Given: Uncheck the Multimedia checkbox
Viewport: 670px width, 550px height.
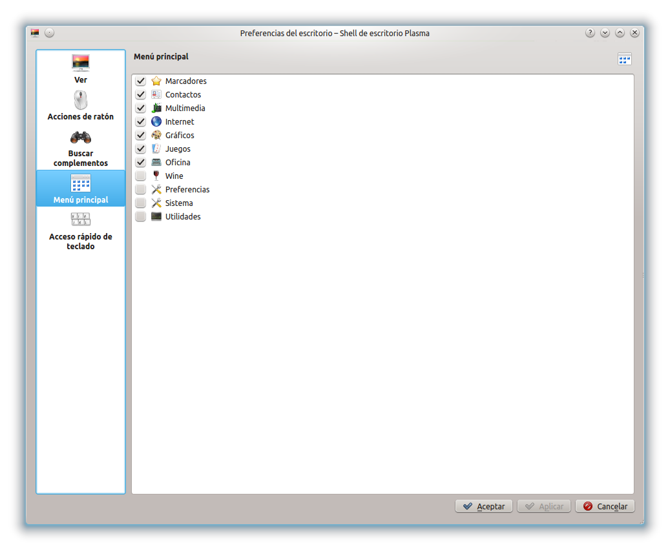Looking at the screenshot, I should 141,108.
